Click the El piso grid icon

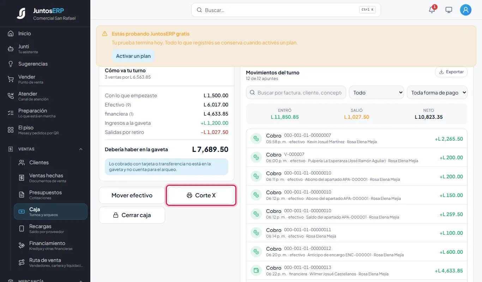coord(11,130)
